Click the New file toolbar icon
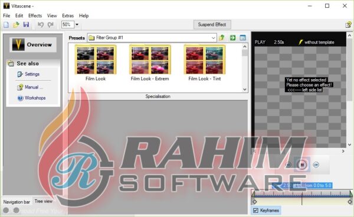Image resolution: width=354 pixels, height=217 pixels. [x=6, y=25]
